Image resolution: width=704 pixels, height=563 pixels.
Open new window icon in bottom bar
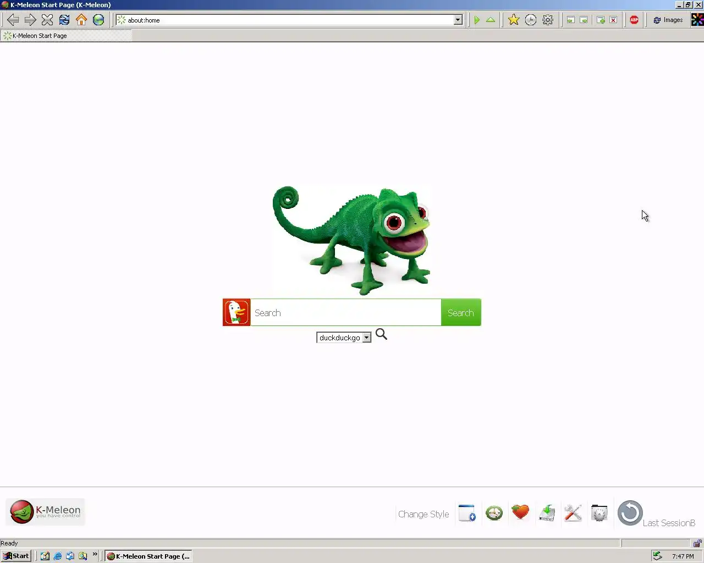pos(467,513)
